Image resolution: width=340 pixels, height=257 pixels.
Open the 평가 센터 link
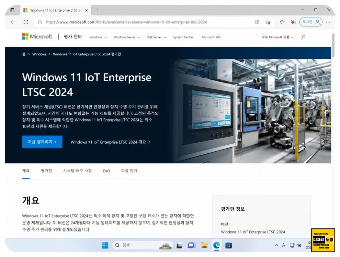(x=73, y=36)
